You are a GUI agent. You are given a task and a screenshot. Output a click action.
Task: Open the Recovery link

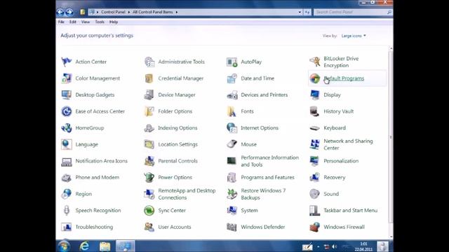[x=335, y=177]
